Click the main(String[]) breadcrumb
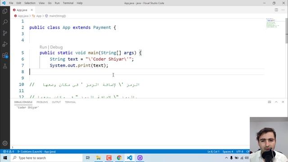 (x=58, y=16)
